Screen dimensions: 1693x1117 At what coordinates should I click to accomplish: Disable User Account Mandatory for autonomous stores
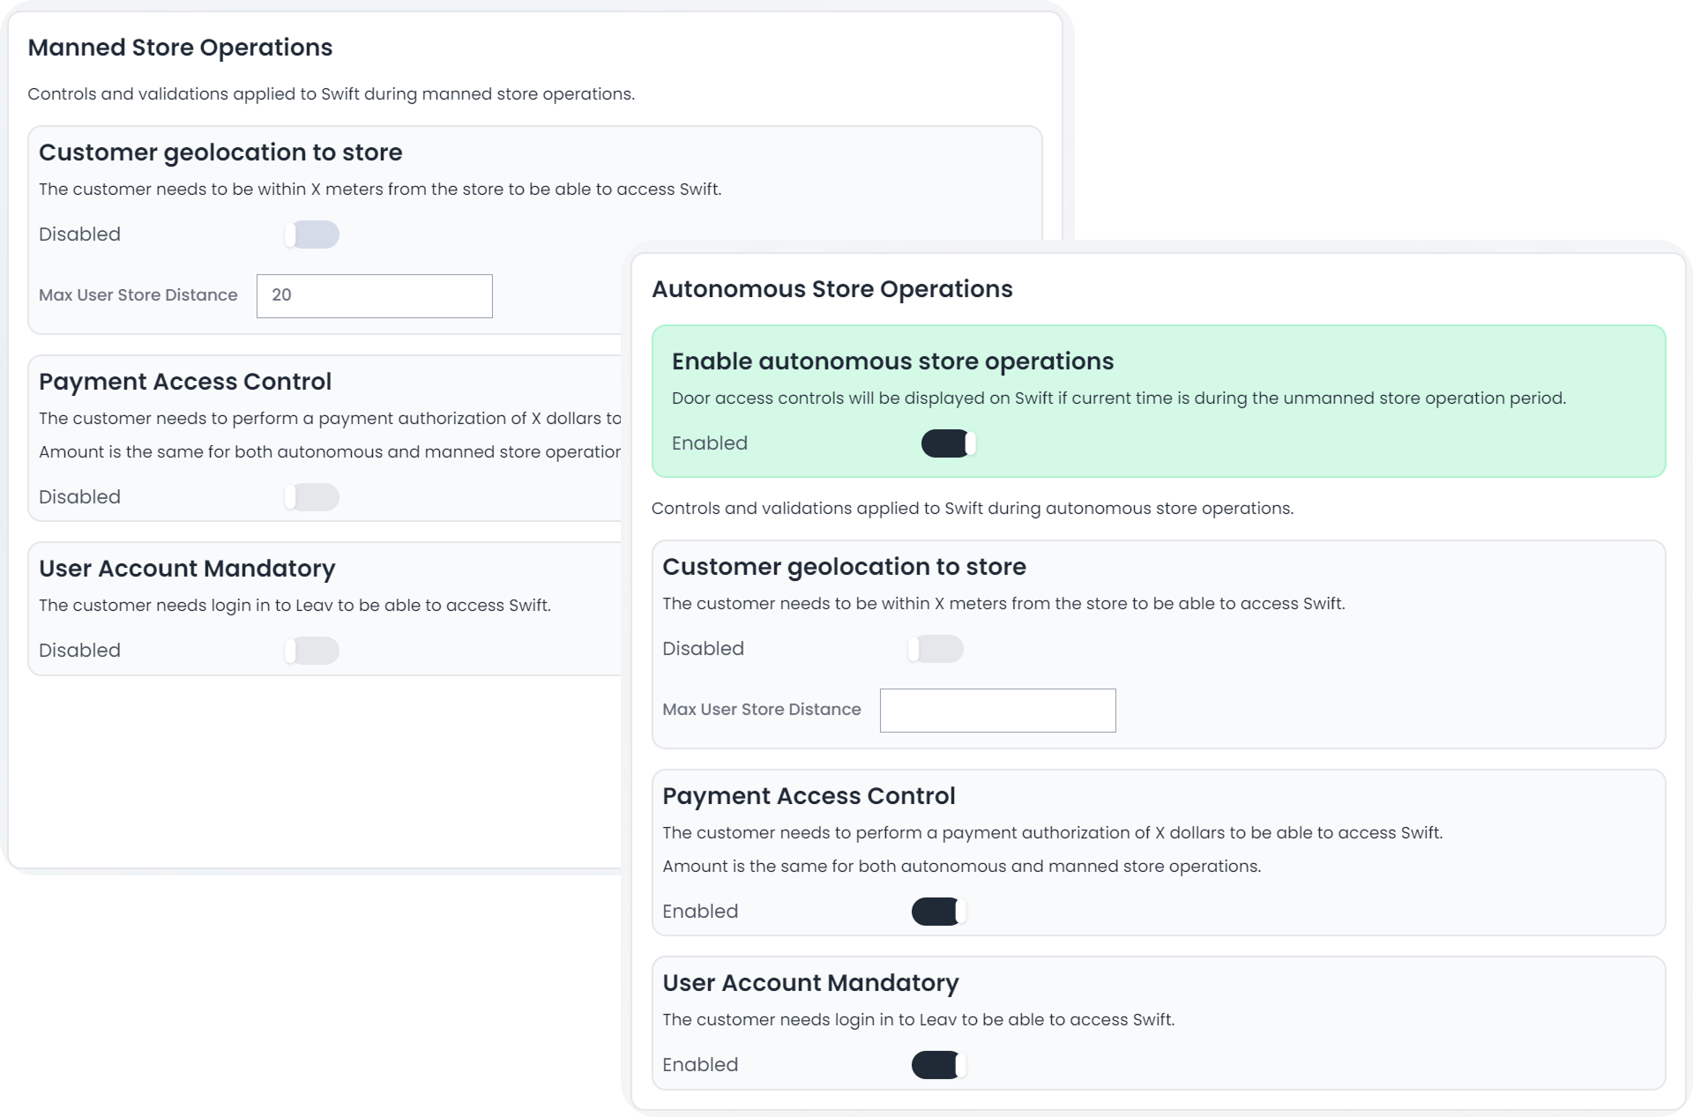click(938, 1064)
